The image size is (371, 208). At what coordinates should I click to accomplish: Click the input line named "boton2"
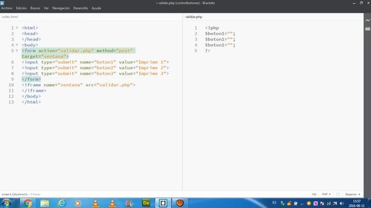coord(95,68)
